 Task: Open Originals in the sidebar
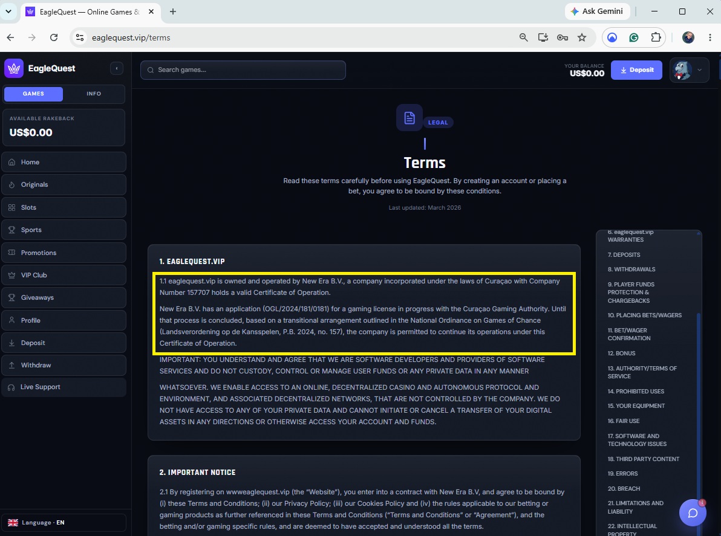pos(64,185)
